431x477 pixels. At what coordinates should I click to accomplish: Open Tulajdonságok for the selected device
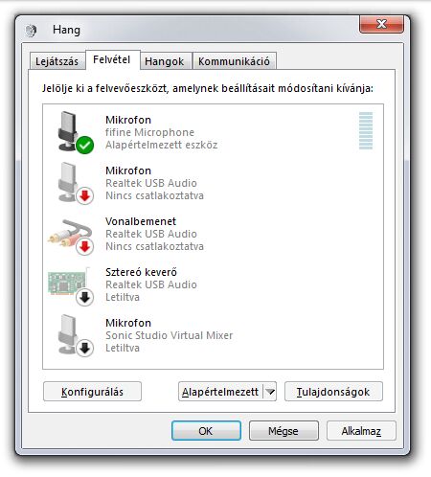click(x=333, y=392)
